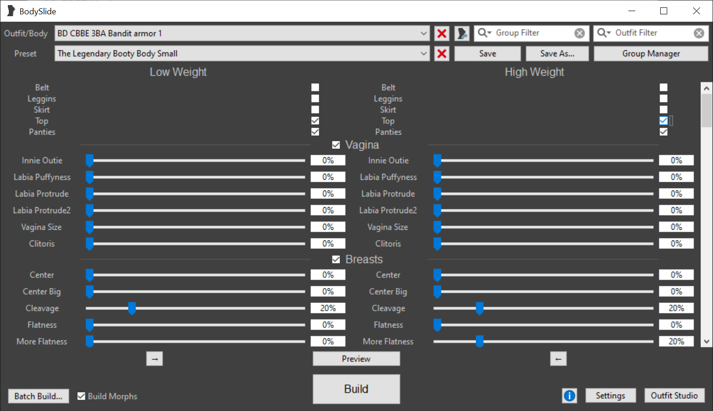Screen dimensions: 713x411
Task: Open the Batch Build... dialog
Action: (x=38, y=396)
